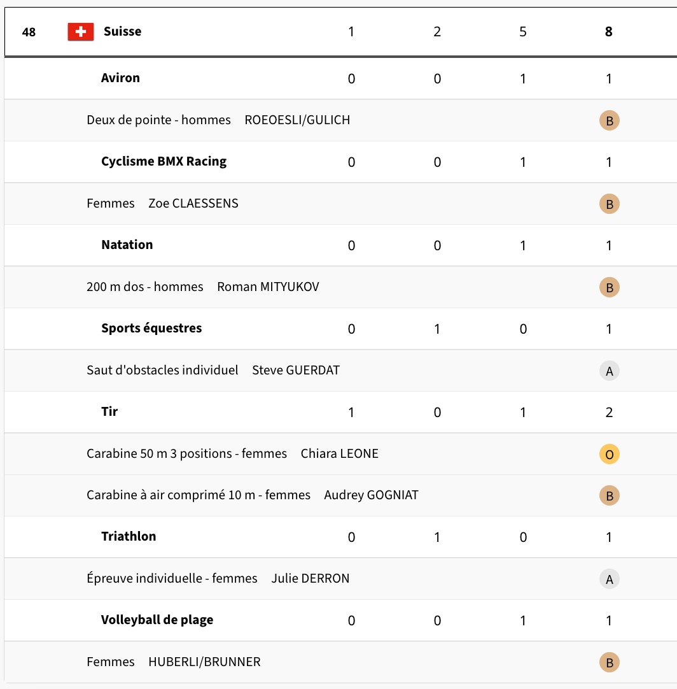677x689 pixels.
Task: Click gold medal badge for Chiara LEONE
Action: point(610,455)
